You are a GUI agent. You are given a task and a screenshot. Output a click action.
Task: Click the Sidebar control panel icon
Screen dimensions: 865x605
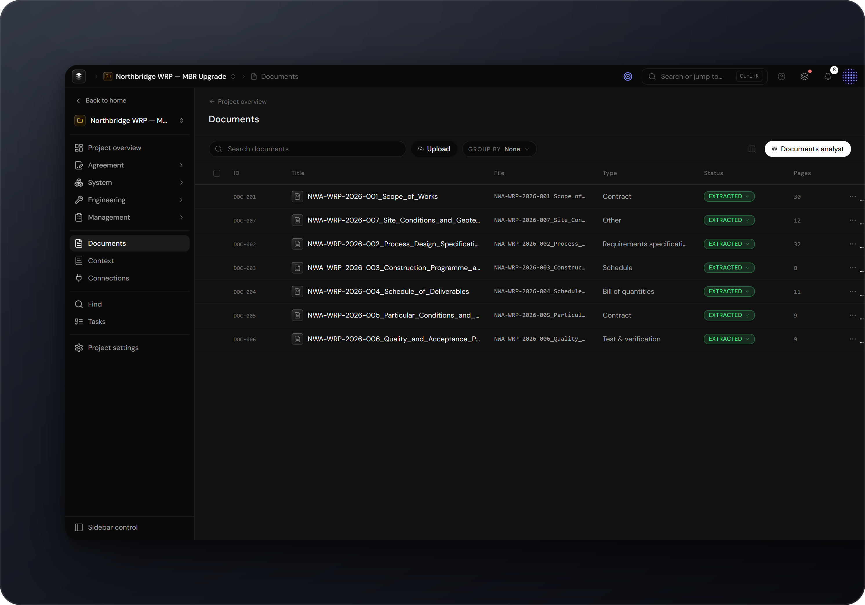[x=79, y=527]
